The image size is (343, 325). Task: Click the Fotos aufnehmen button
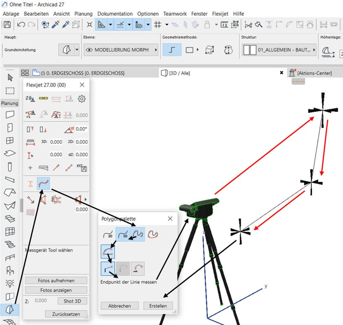click(x=56, y=281)
